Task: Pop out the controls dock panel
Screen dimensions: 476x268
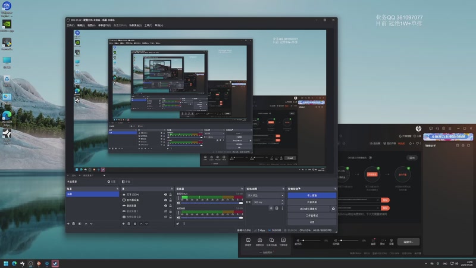Action: (335, 189)
